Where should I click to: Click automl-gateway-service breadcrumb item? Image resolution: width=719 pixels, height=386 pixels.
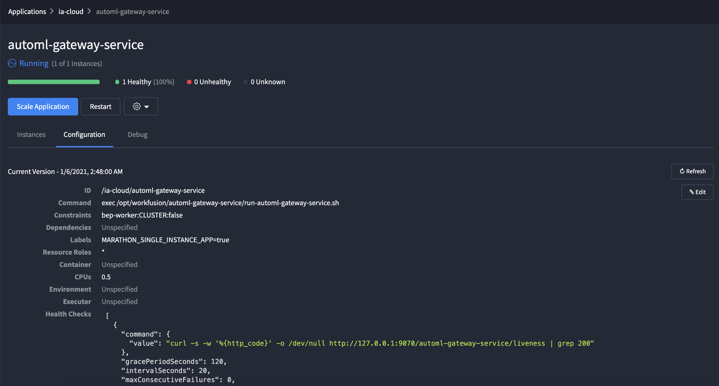[x=133, y=11]
